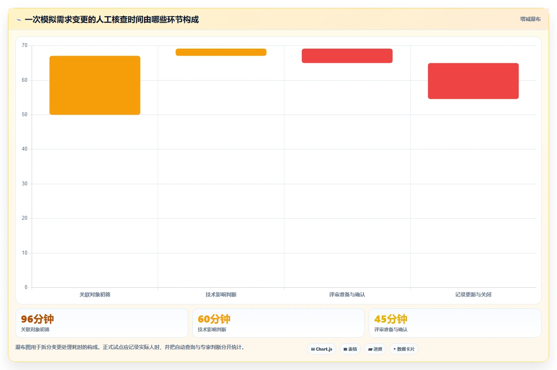
Task: Click the thin orange 技术影响判断 bar
Action: click(221, 52)
